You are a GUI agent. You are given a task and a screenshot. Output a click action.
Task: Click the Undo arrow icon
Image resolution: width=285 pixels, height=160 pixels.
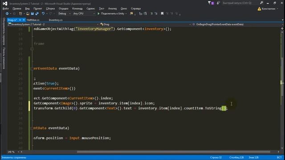tap(43, 14)
